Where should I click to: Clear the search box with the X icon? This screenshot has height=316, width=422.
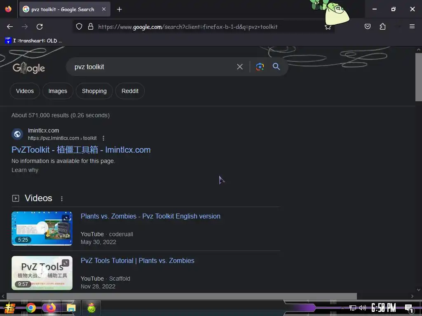(x=239, y=67)
